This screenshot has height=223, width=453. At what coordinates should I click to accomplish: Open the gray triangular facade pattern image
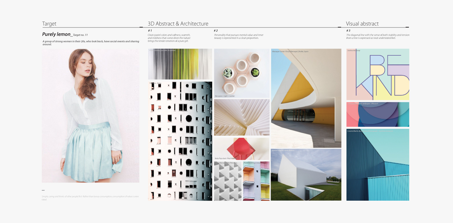click(228, 181)
